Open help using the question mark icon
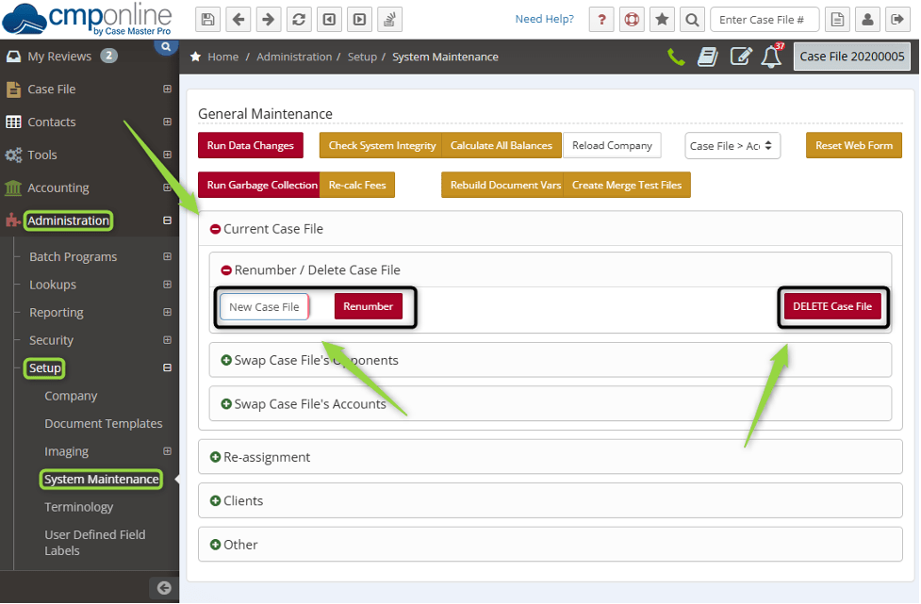 click(x=601, y=19)
